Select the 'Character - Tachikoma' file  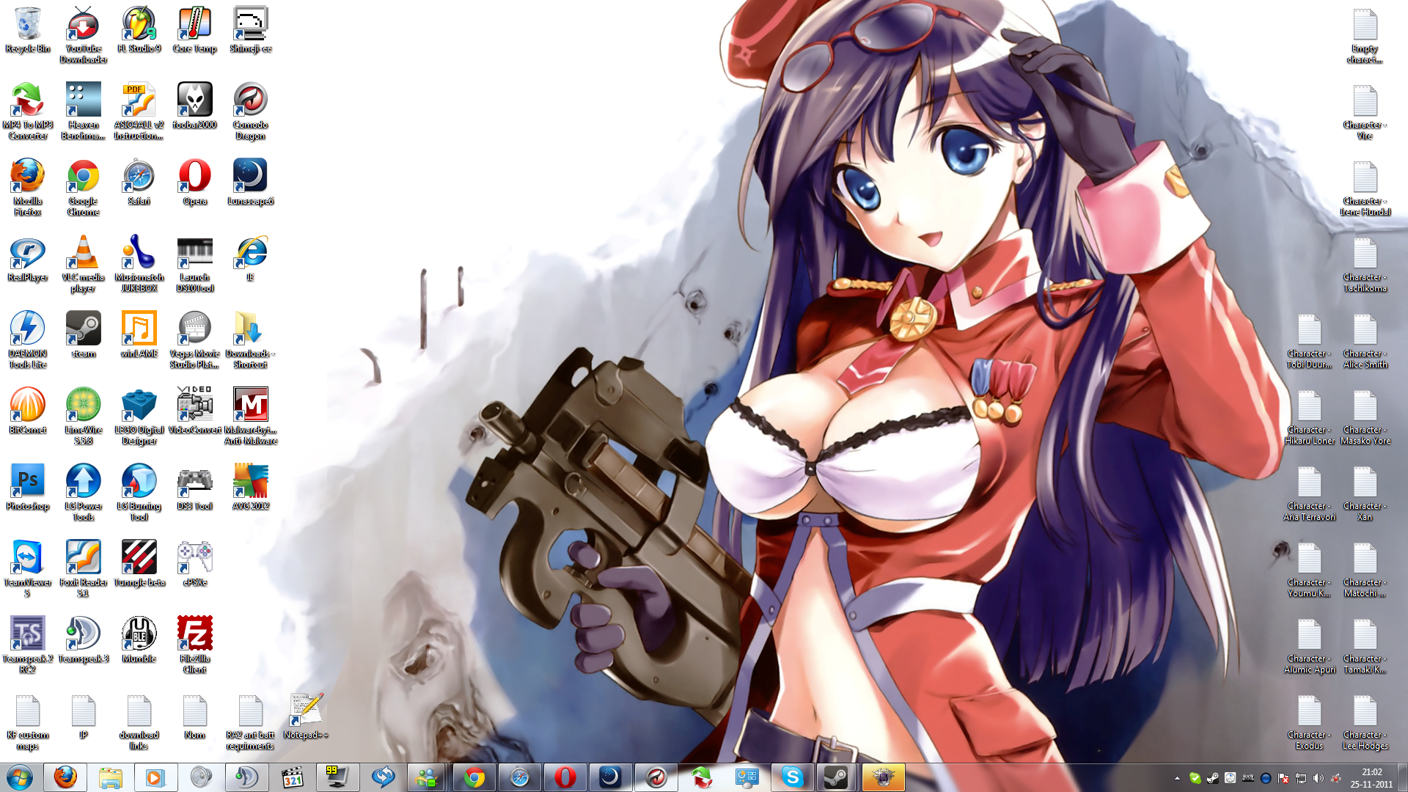1365,264
